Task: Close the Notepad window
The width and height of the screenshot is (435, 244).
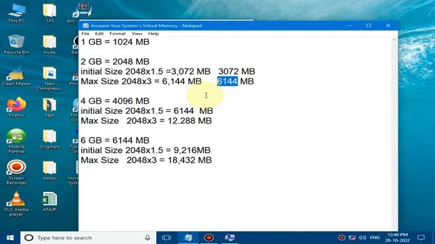Action: [388, 26]
